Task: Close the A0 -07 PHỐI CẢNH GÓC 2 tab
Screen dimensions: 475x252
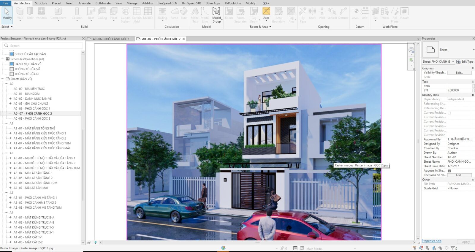Action: click(x=184, y=39)
